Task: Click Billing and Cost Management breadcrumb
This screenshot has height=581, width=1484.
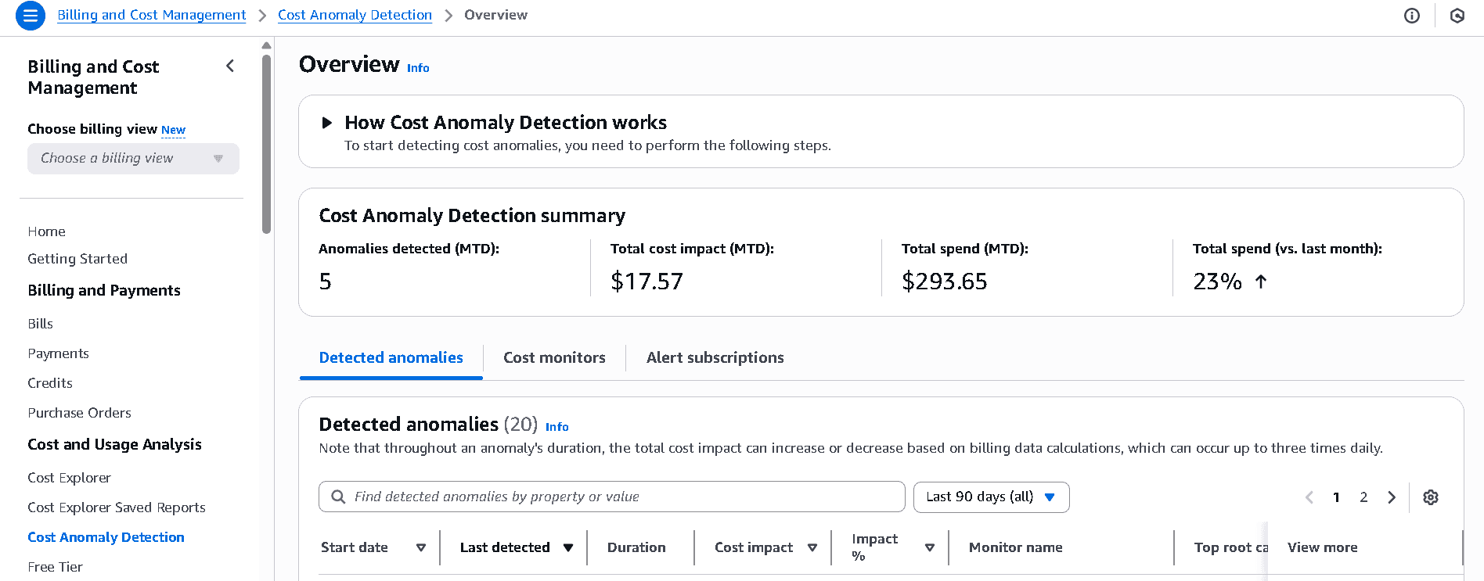Action: tap(151, 15)
